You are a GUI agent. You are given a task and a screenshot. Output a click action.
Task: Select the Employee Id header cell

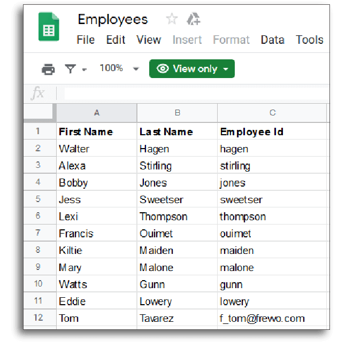coord(272,132)
